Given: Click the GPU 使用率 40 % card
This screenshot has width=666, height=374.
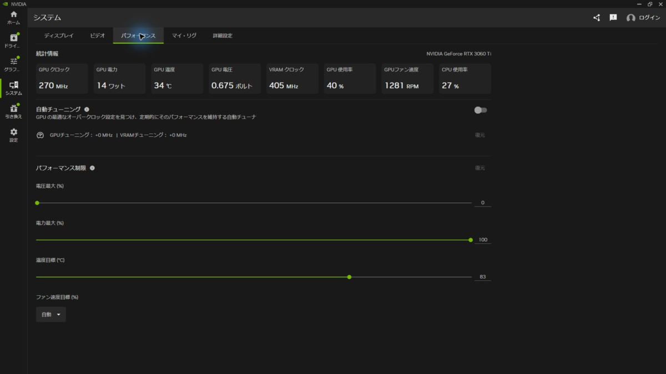Looking at the screenshot, I should click(x=350, y=79).
